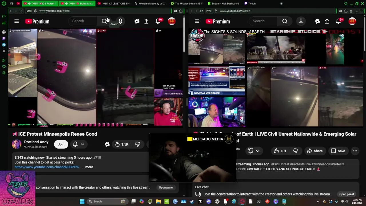366x206 pixels.
Task: Go back in the left split pane
Action: tap(11, 11)
